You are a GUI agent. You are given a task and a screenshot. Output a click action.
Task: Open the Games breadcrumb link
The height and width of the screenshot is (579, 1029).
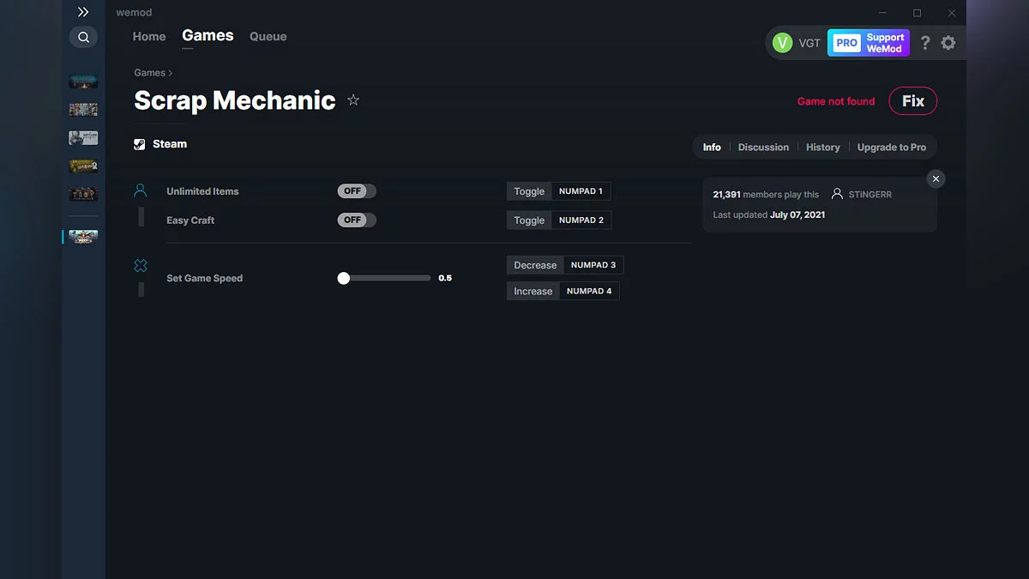(x=147, y=73)
